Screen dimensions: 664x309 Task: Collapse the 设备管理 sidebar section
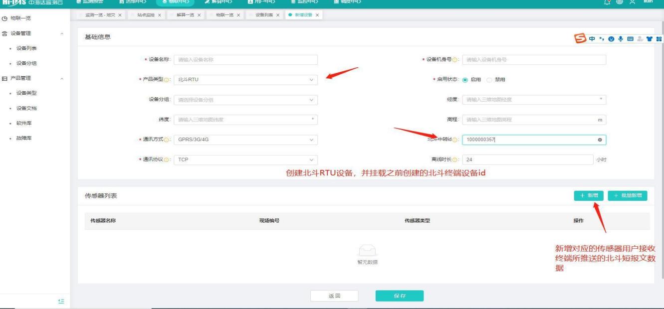61,33
